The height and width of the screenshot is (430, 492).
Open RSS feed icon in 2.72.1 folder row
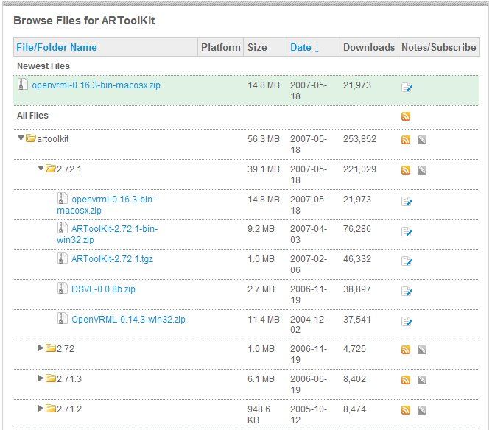click(x=406, y=170)
